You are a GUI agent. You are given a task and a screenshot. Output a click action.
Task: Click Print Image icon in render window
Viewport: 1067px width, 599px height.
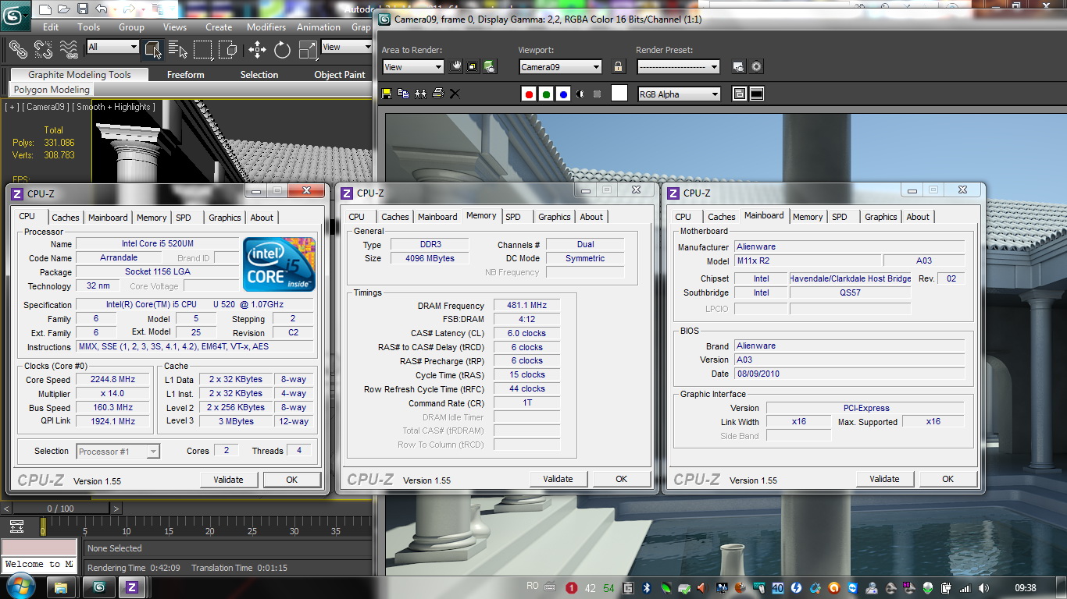[438, 94]
